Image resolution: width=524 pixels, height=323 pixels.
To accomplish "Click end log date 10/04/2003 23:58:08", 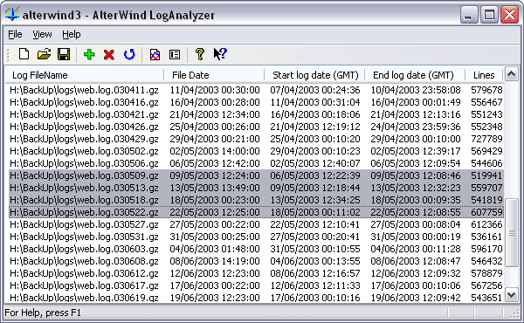I will pyautogui.click(x=416, y=90).
